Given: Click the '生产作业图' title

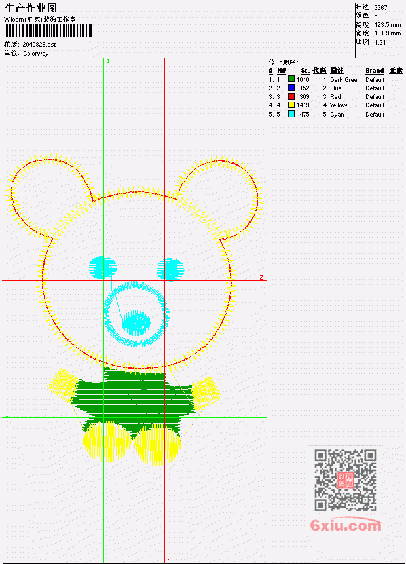Looking at the screenshot, I should (31, 9).
